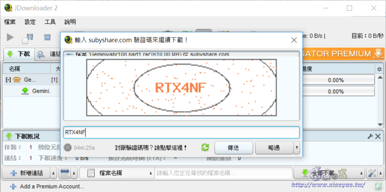Click the clipboard observer icon button

[65, 173]
